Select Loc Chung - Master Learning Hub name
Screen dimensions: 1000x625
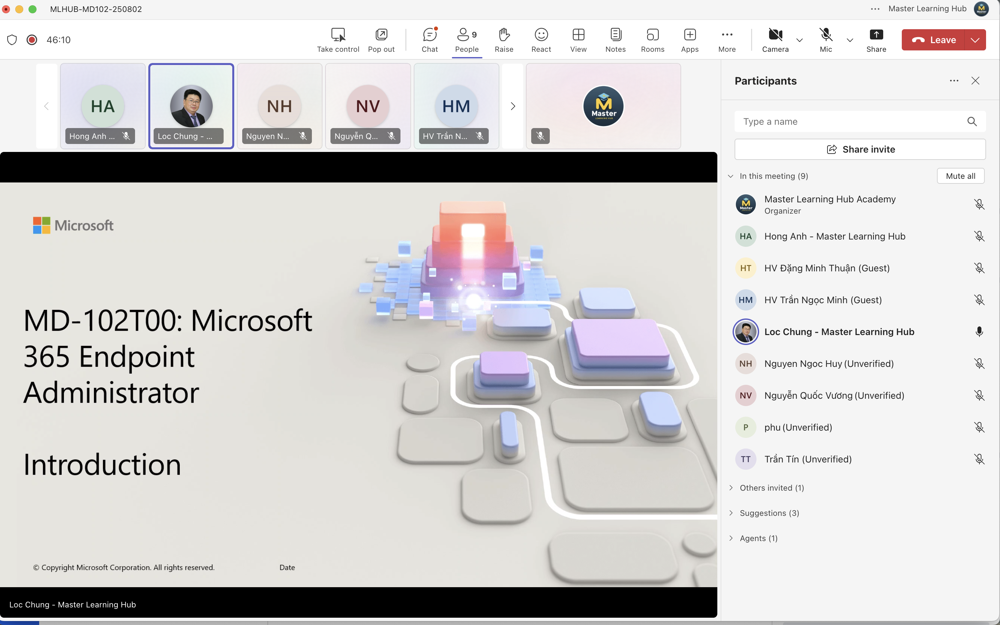click(x=839, y=331)
